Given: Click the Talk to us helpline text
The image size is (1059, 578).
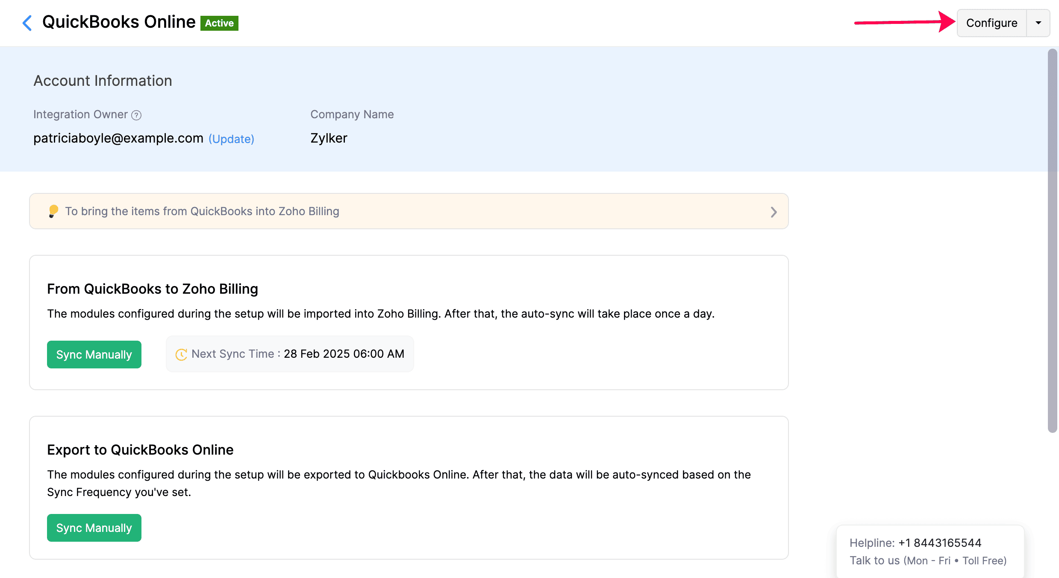Looking at the screenshot, I should point(927,560).
